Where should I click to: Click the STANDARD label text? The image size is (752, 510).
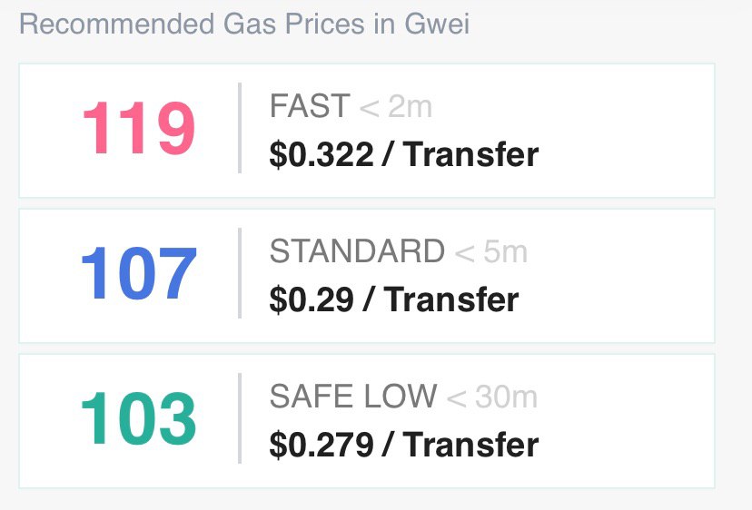pyautogui.click(x=357, y=250)
